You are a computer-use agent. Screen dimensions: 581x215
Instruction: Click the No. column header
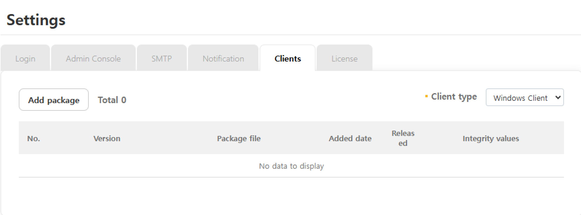33,138
